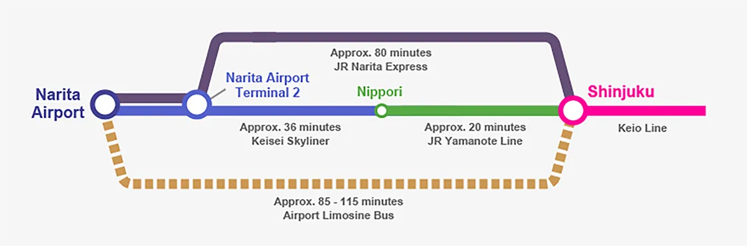
Task: Click the green JR Yamanote Line segment
Action: click(473, 111)
